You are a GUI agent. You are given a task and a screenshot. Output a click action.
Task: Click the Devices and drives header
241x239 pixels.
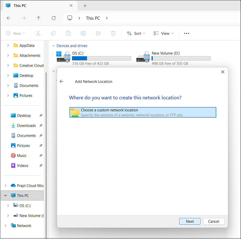tap(72, 46)
